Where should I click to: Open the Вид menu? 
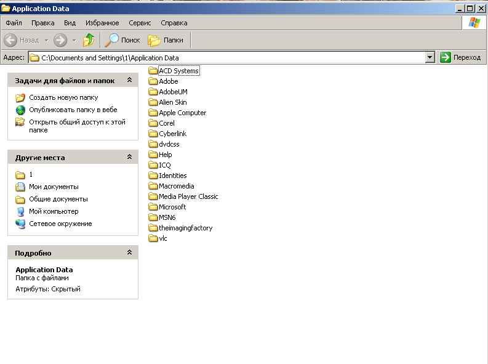click(x=70, y=23)
